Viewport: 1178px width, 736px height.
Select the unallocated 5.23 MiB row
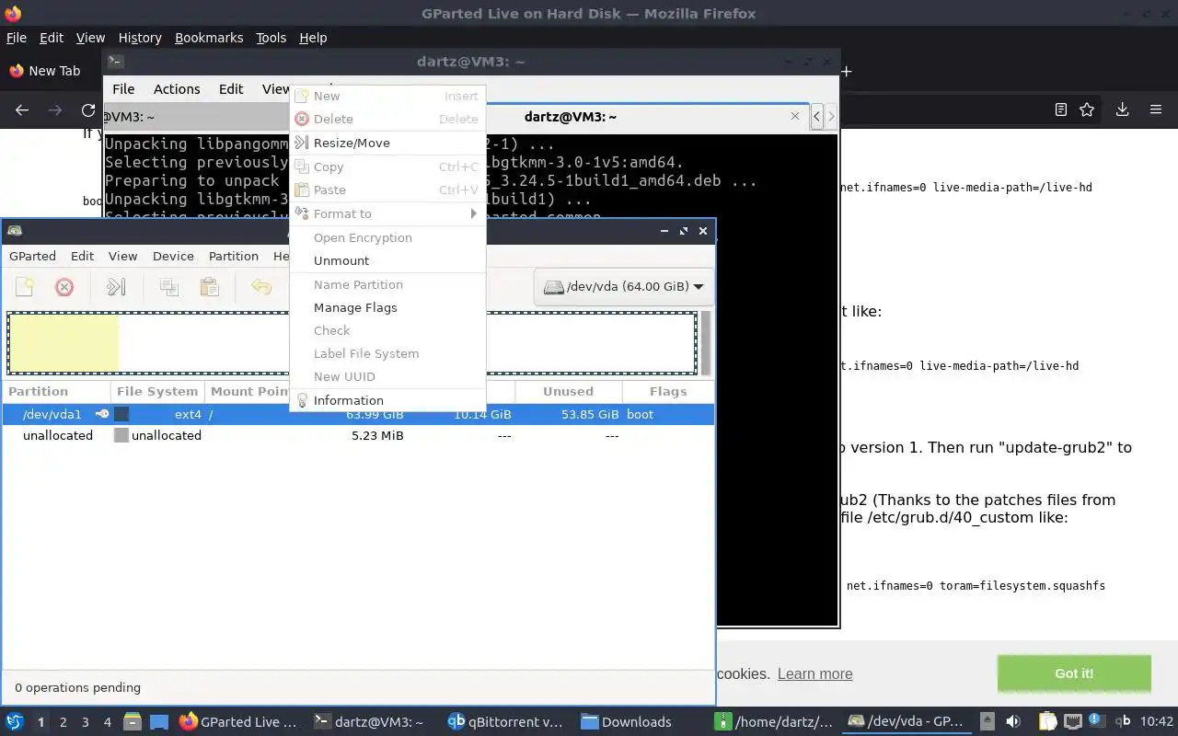click(x=357, y=435)
